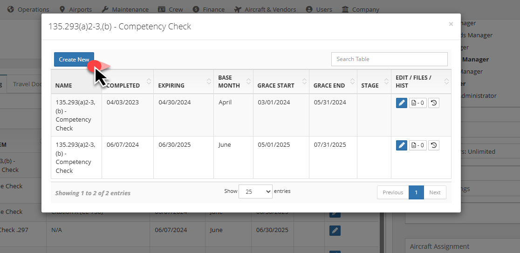Image resolution: width=520 pixels, height=253 pixels.
Task: Click the Airports map pin icon
Action: pyautogui.click(x=62, y=9)
